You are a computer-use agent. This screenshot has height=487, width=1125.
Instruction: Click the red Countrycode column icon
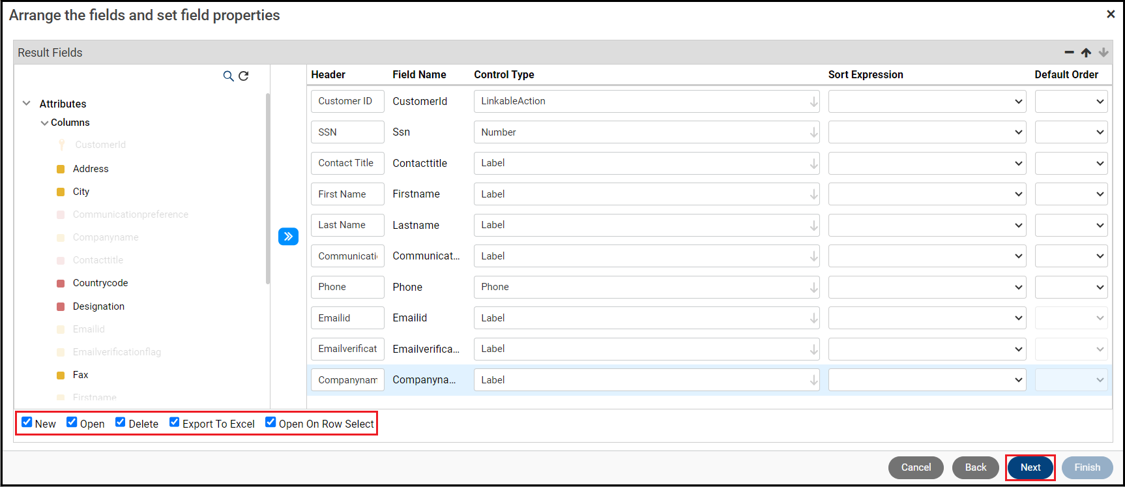point(61,283)
